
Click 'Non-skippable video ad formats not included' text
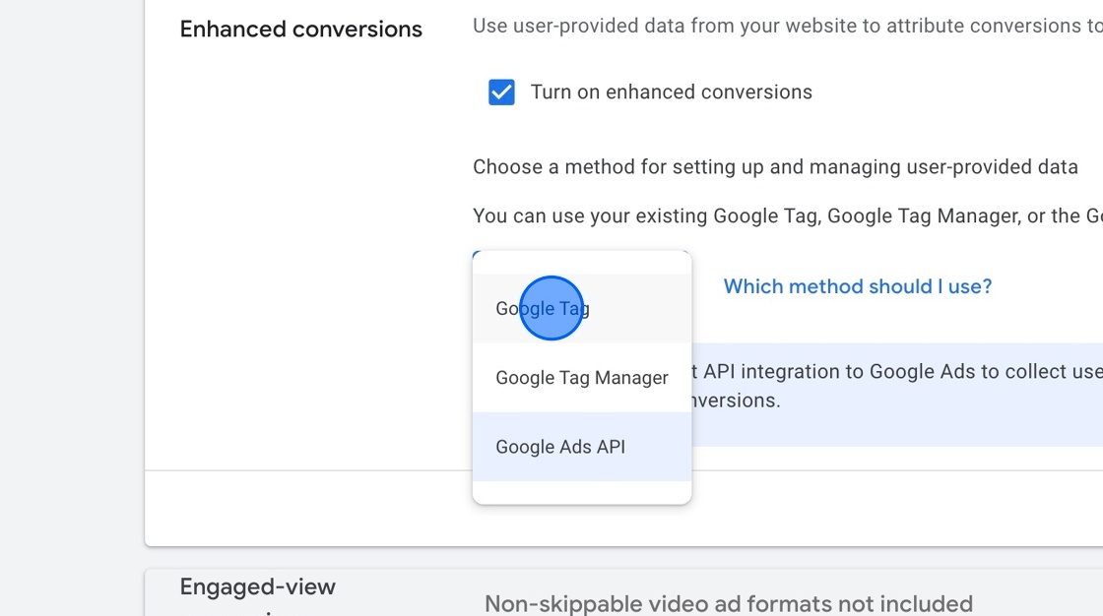[728, 603]
